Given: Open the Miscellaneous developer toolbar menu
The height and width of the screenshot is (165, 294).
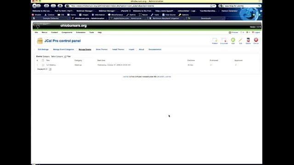Looking at the screenshot, I should click(x=115, y=15).
